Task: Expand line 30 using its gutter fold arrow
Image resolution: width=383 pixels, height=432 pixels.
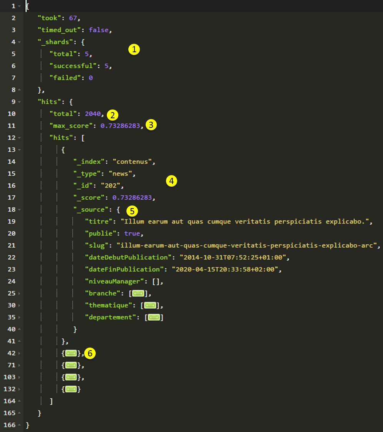Action: [20, 306]
